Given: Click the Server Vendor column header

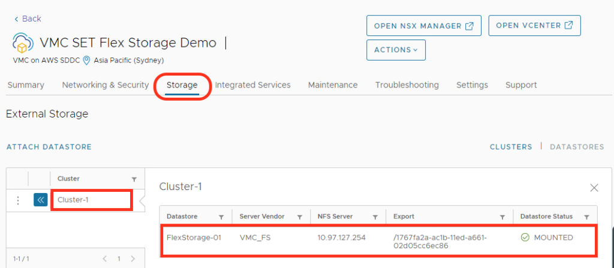Looking at the screenshot, I should point(262,216).
